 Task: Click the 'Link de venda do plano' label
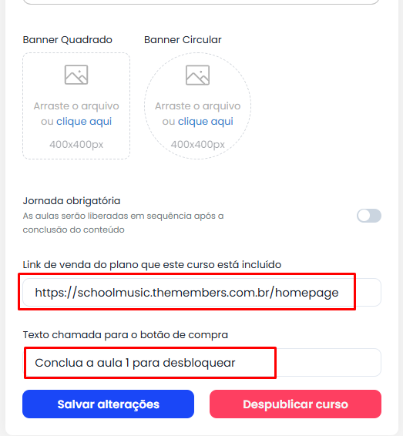pos(152,264)
